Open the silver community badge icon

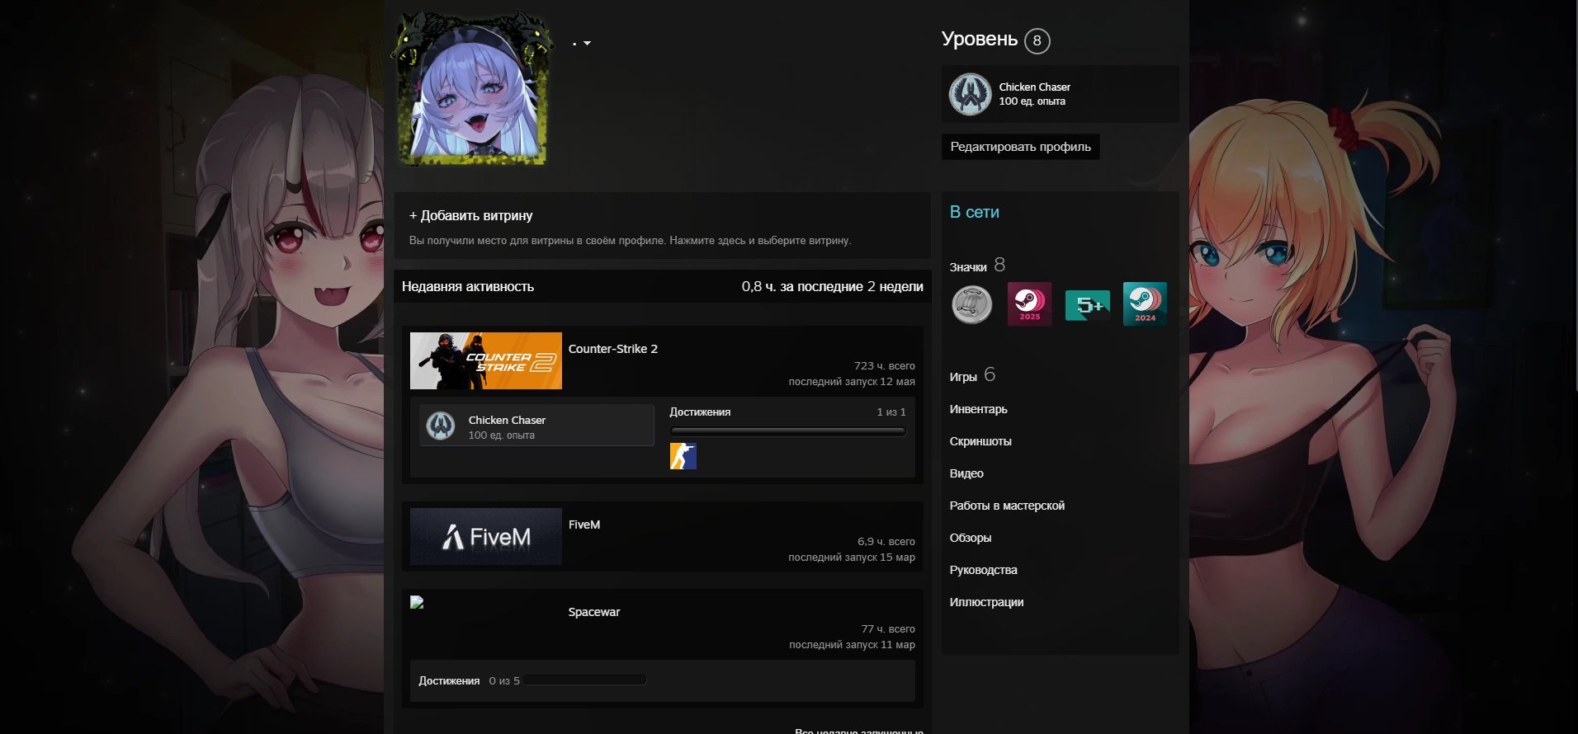pos(972,304)
